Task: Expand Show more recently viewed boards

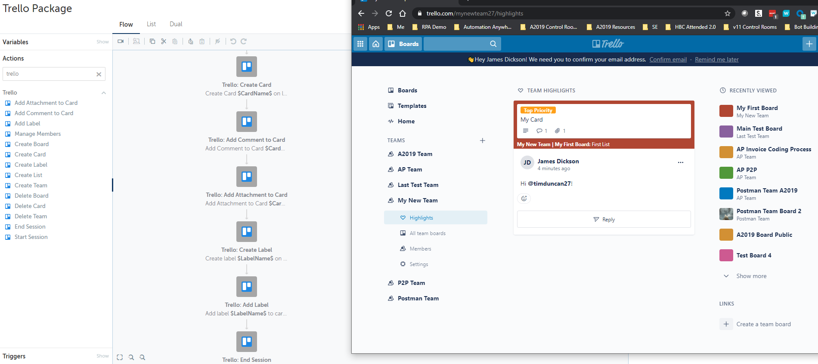Action: coord(751,276)
